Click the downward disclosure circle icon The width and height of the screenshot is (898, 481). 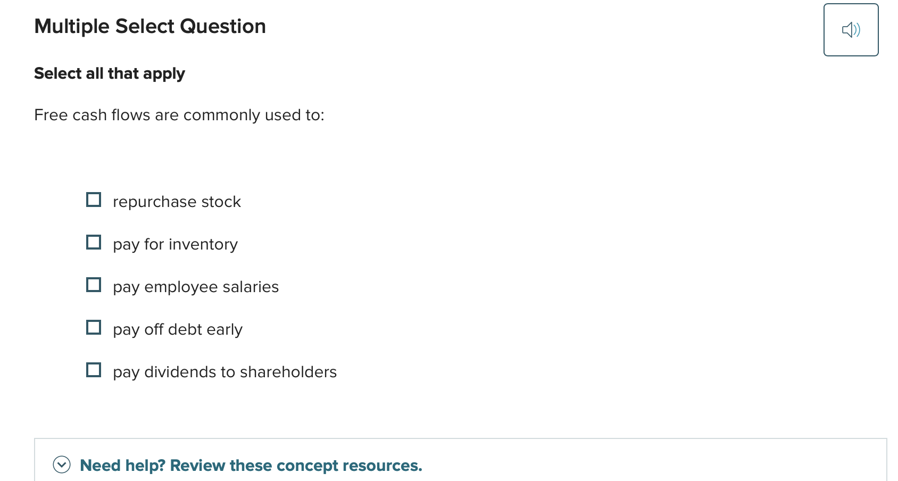62,465
